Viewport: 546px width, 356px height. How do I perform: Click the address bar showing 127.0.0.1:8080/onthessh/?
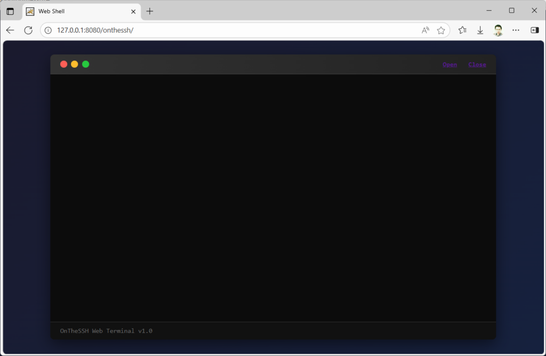click(213, 30)
